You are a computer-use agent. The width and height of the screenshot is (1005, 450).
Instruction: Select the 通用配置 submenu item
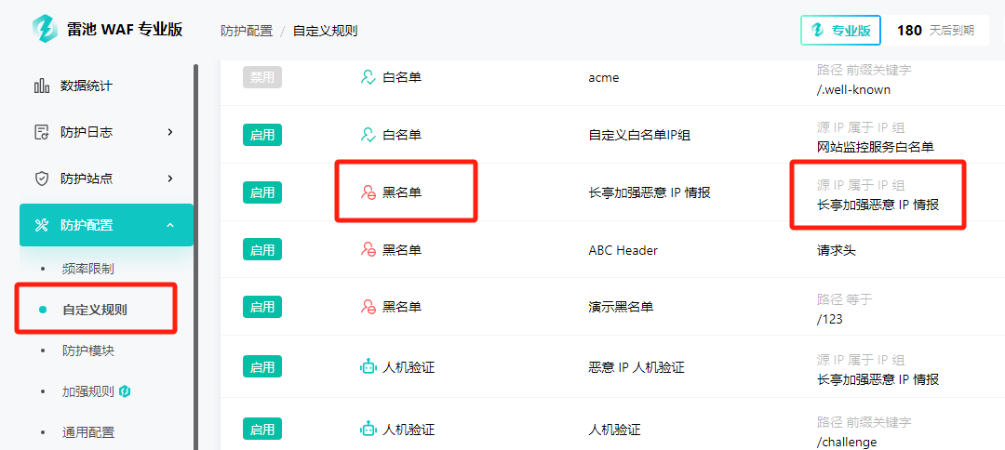87,432
